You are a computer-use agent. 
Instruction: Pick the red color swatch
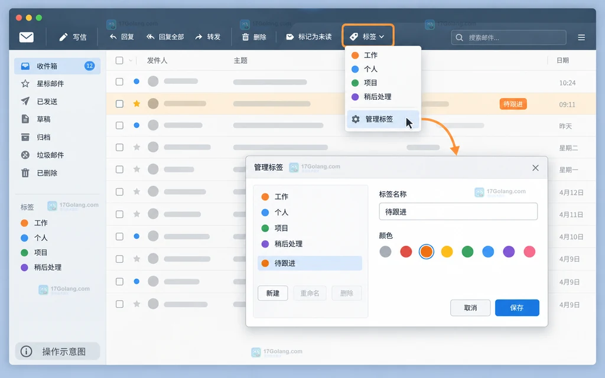406,252
